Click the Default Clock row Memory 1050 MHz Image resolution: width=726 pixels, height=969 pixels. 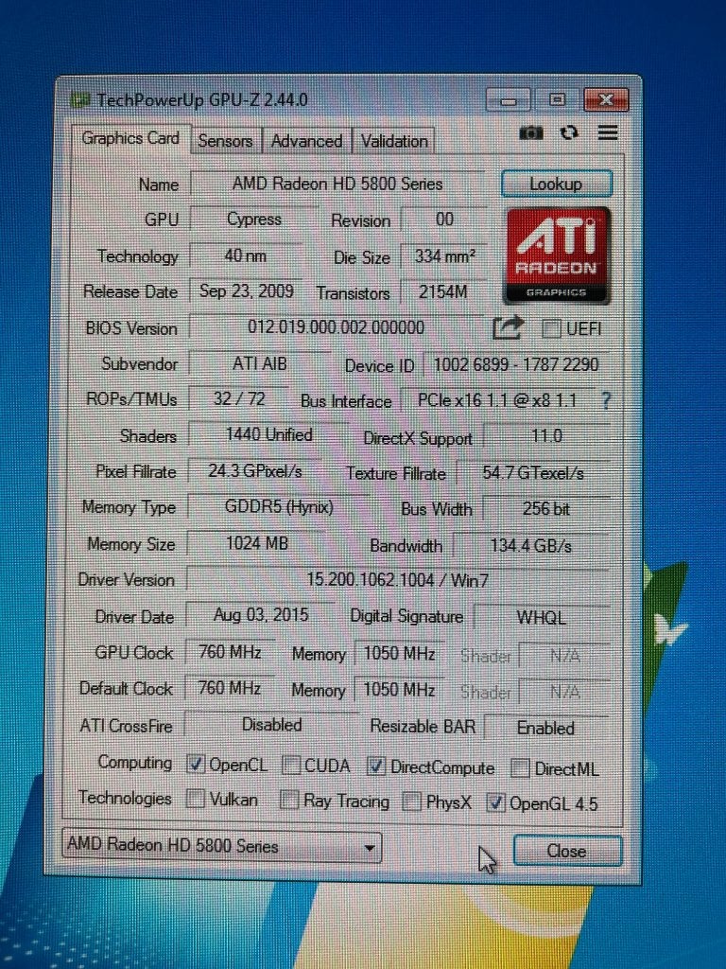(400, 689)
